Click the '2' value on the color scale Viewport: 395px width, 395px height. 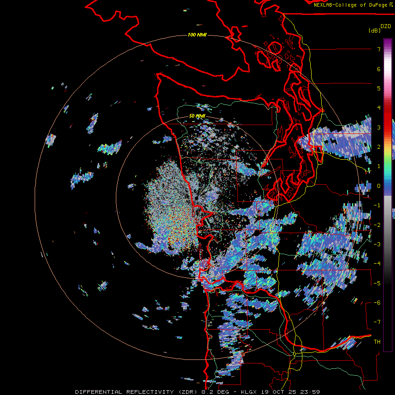(379, 147)
